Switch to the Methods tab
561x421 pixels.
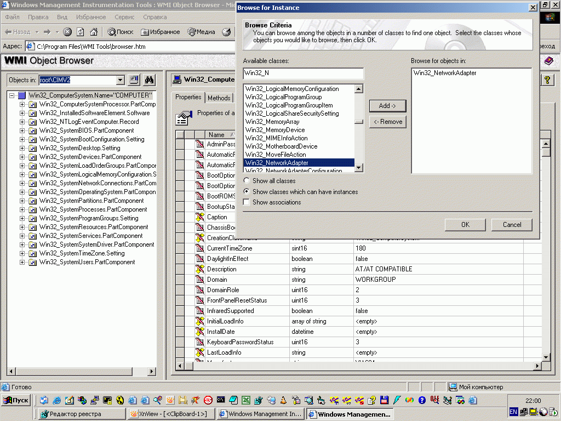pos(219,98)
